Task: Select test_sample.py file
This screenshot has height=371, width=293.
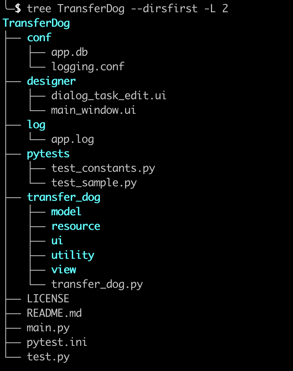Action: 94,183
